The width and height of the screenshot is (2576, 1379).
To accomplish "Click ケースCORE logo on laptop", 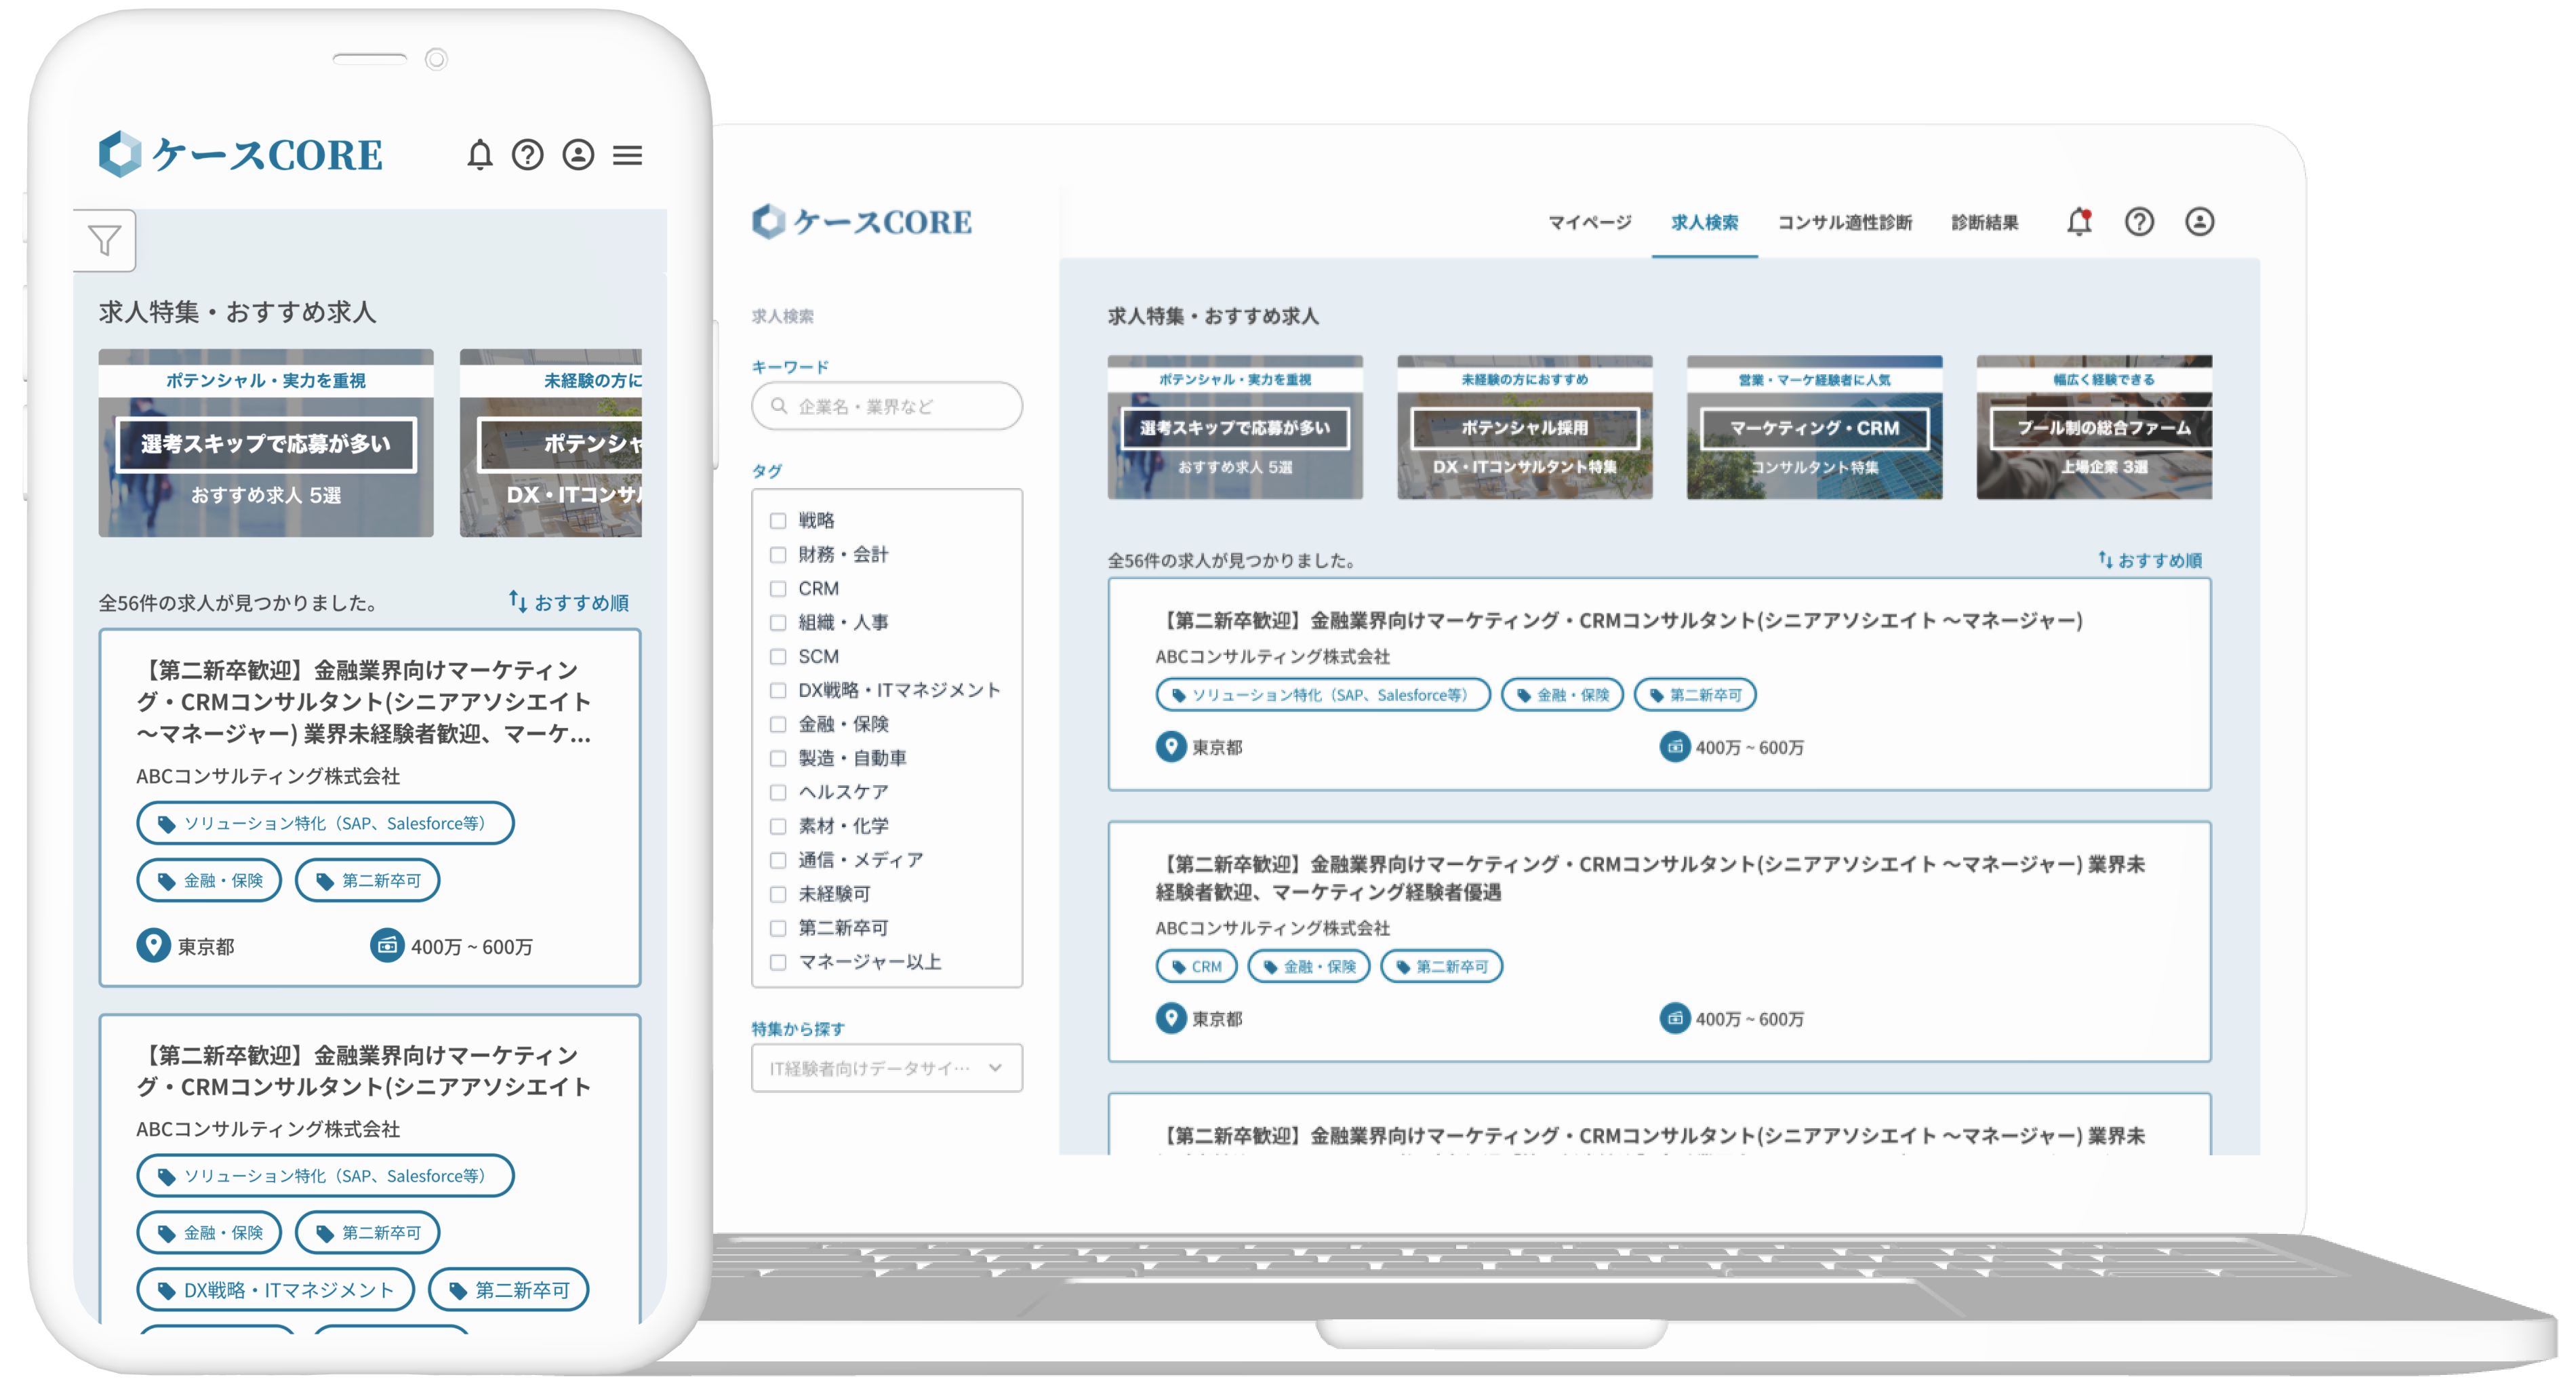I will click(862, 221).
